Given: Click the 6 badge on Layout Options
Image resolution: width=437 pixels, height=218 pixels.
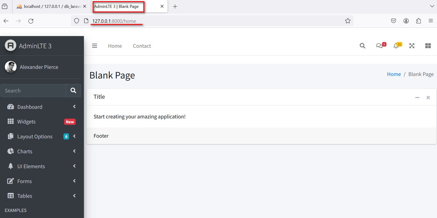Looking at the screenshot, I should [66, 137].
